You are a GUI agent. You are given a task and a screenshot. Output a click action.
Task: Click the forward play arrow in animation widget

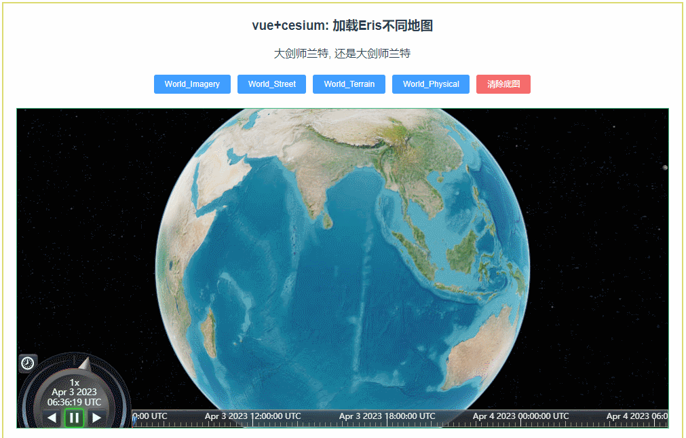[x=96, y=418]
